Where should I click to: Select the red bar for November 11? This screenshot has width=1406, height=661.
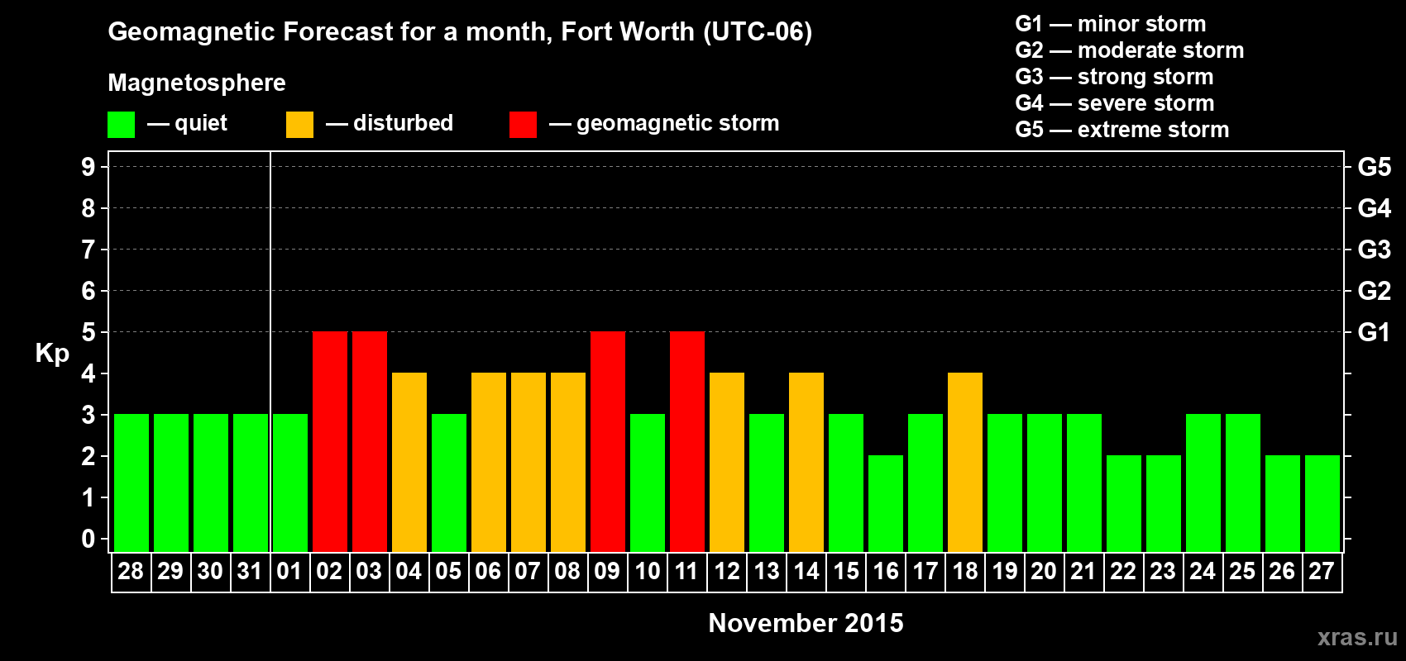click(x=687, y=442)
